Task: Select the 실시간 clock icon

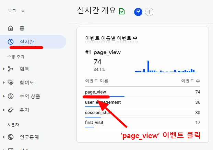Action: click(x=11, y=42)
